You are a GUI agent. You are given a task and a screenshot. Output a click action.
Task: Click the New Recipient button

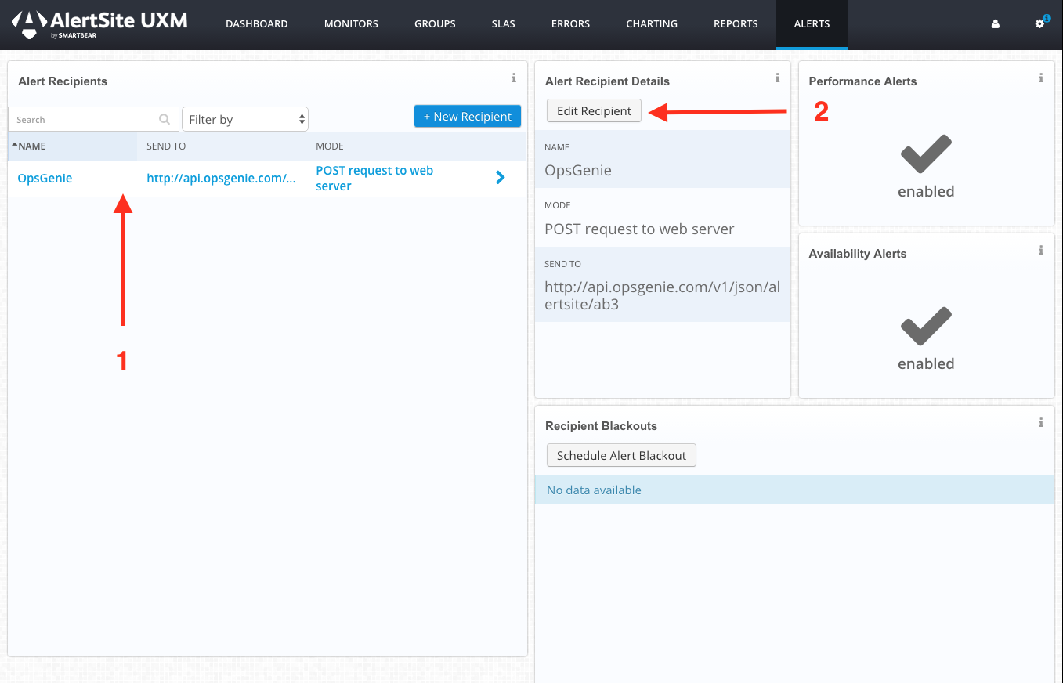(x=468, y=116)
